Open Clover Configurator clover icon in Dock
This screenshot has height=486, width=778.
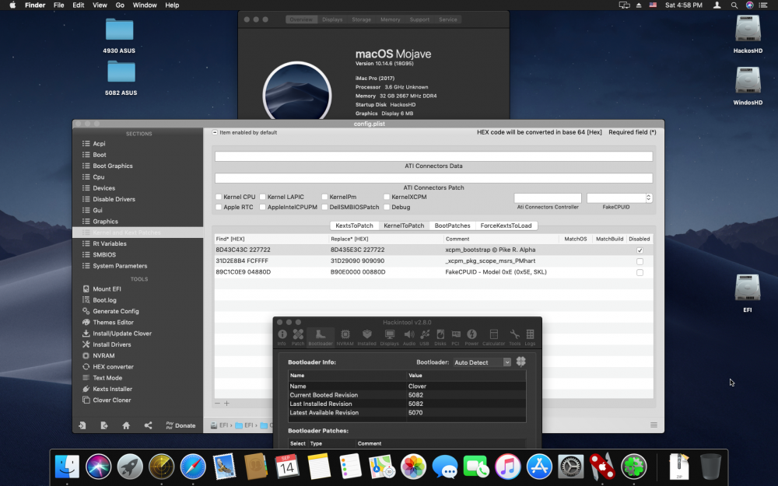point(633,467)
